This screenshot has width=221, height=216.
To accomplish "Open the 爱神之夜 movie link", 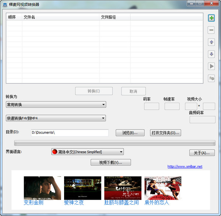I will point(74,203).
